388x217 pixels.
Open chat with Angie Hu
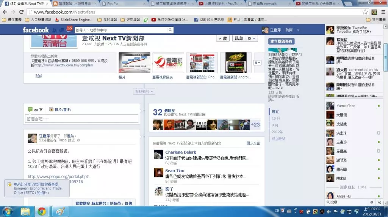pos(354,196)
